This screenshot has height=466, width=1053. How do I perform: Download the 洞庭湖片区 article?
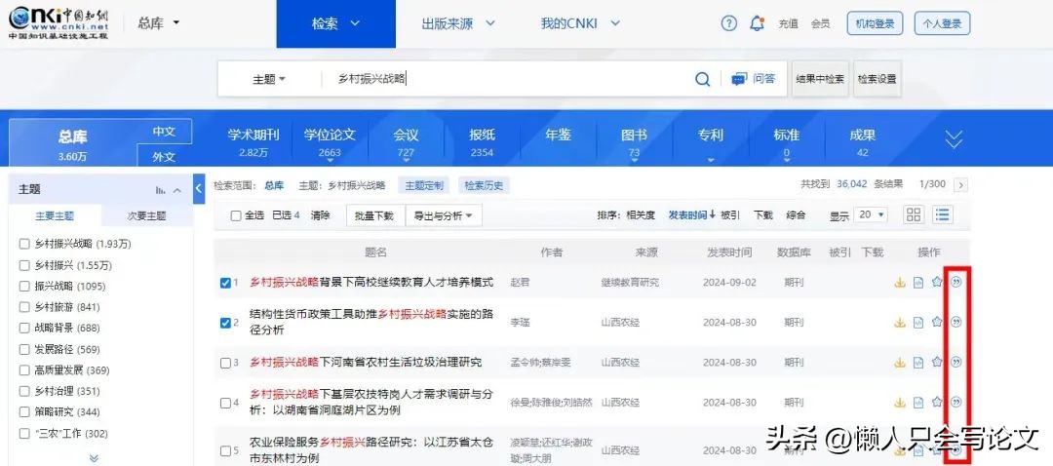(900, 403)
